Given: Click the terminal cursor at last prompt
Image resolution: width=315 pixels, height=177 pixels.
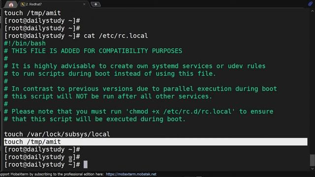Looking at the screenshot, I should click(85, 165).
